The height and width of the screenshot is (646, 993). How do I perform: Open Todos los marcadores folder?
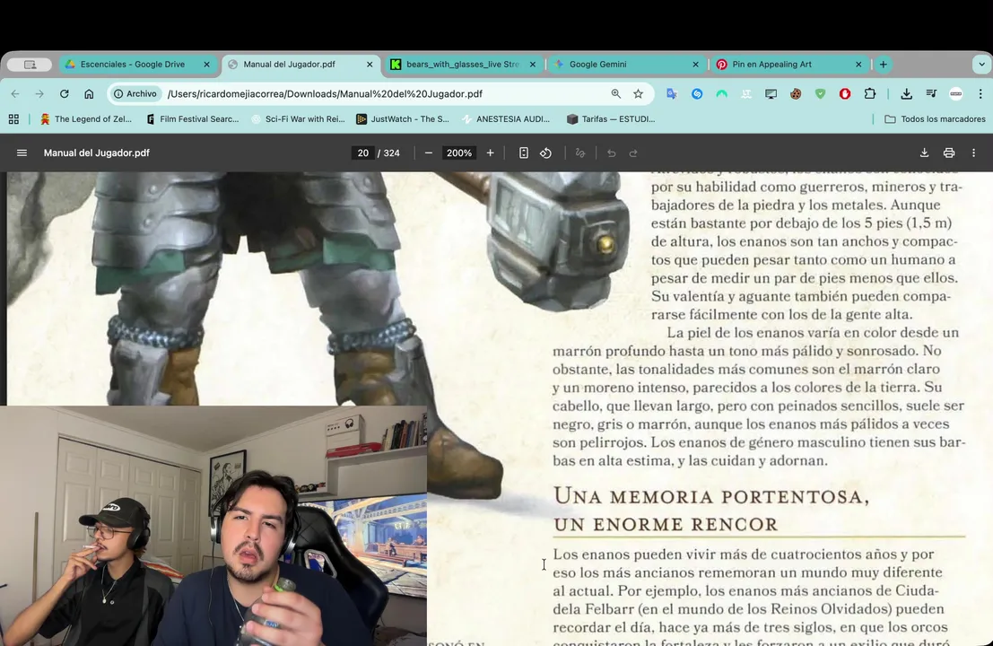click(x=935, y=119)
